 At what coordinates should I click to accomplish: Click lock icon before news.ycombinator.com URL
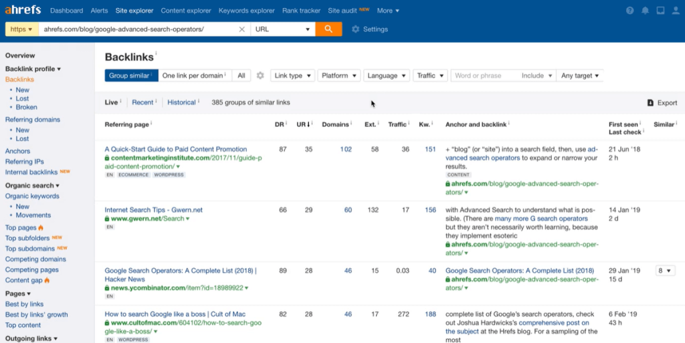point(107,288)
